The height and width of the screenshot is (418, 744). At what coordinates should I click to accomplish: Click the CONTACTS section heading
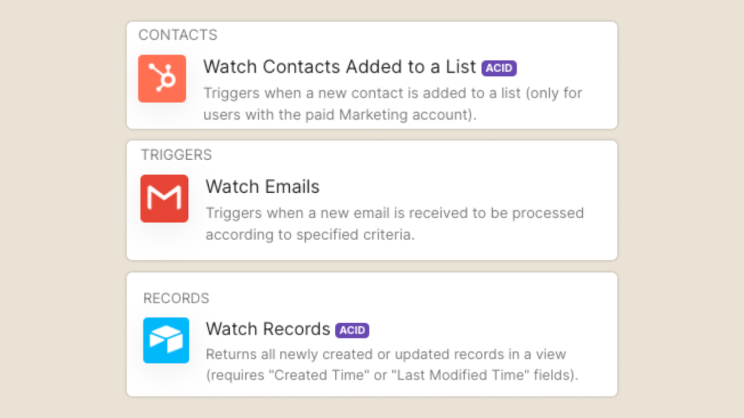pos(178,35)
